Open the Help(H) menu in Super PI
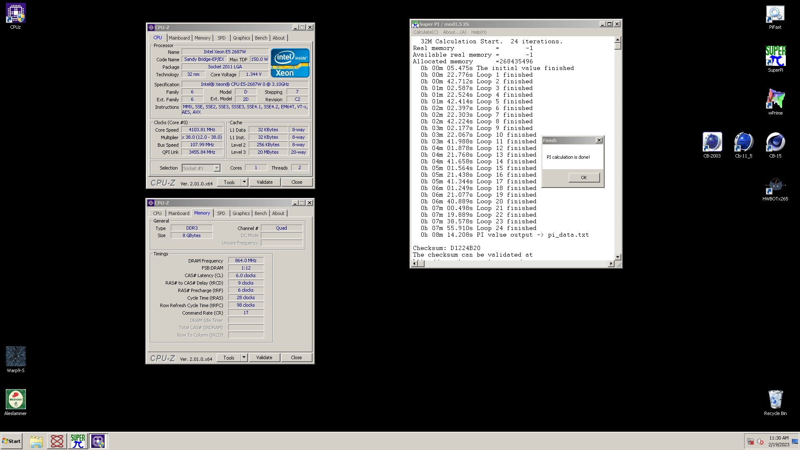800x450 pixels. [x=479, y=32]
